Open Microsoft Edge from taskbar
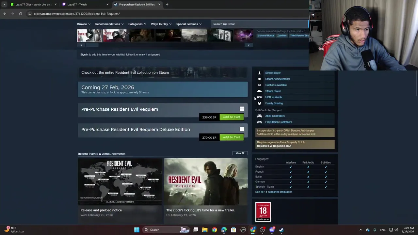This screenshot has width=418, height=235. [224, 230]
